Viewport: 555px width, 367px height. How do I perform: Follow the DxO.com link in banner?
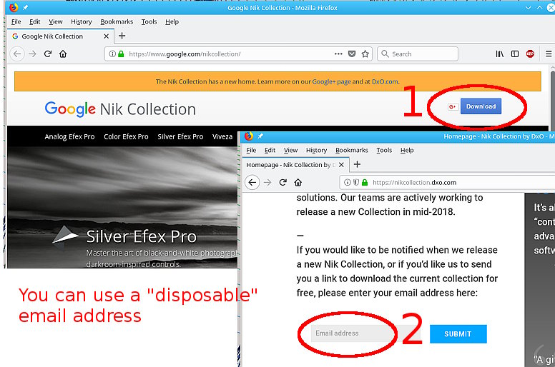point(385,81)
